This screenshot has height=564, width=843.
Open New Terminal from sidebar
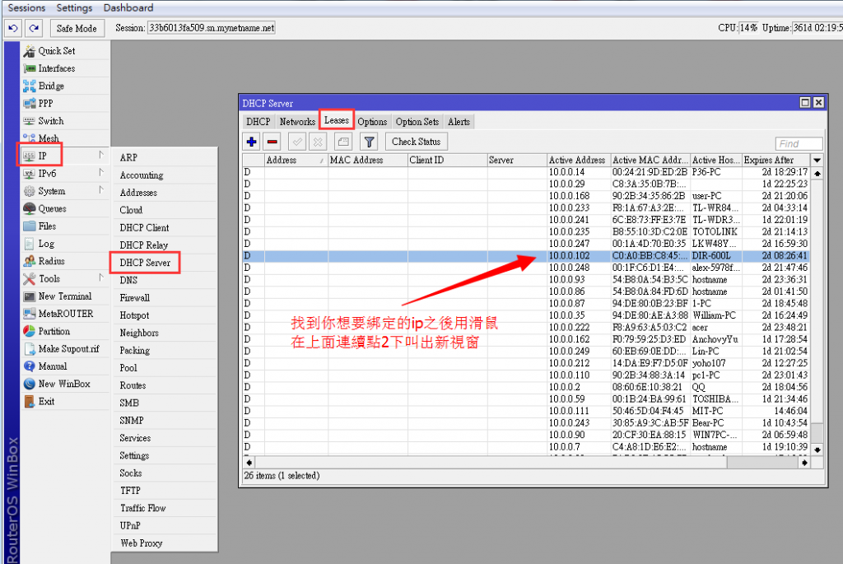(64, 296)
